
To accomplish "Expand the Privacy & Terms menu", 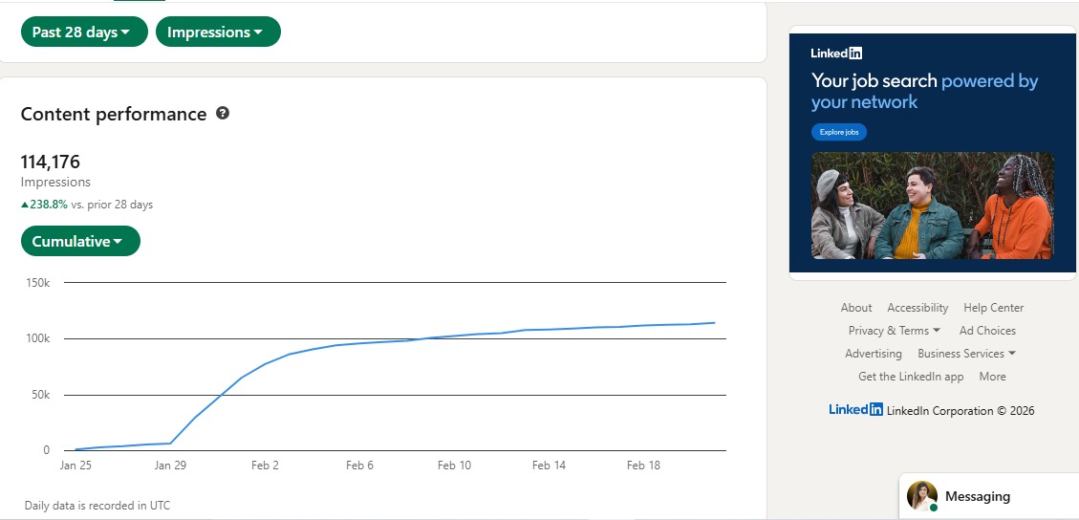I will point(894,331).
